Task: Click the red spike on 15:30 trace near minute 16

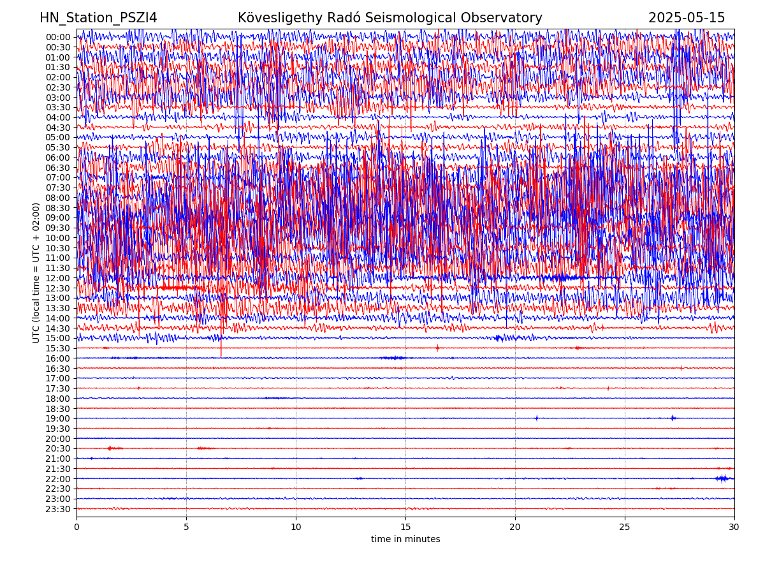Action: click(437, 348)
